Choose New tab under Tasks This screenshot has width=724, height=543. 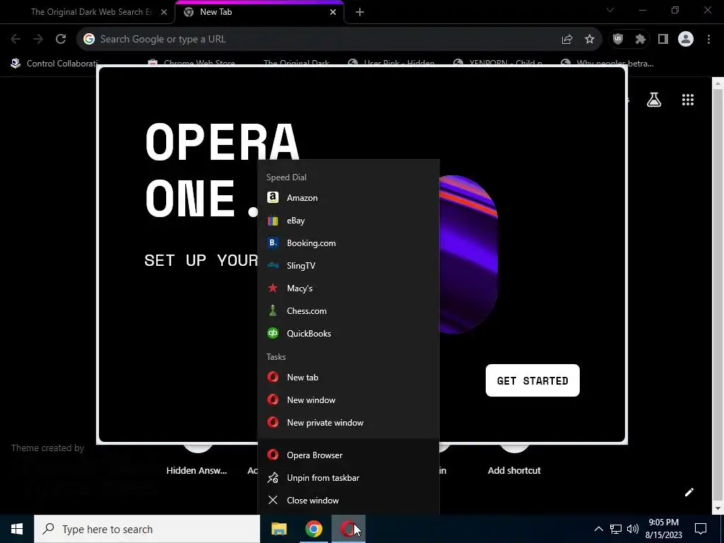coord(348,378)
